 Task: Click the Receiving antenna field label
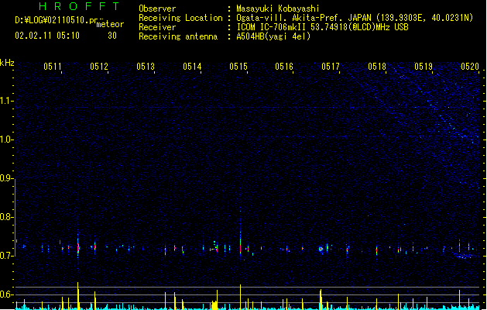(178, 36)
